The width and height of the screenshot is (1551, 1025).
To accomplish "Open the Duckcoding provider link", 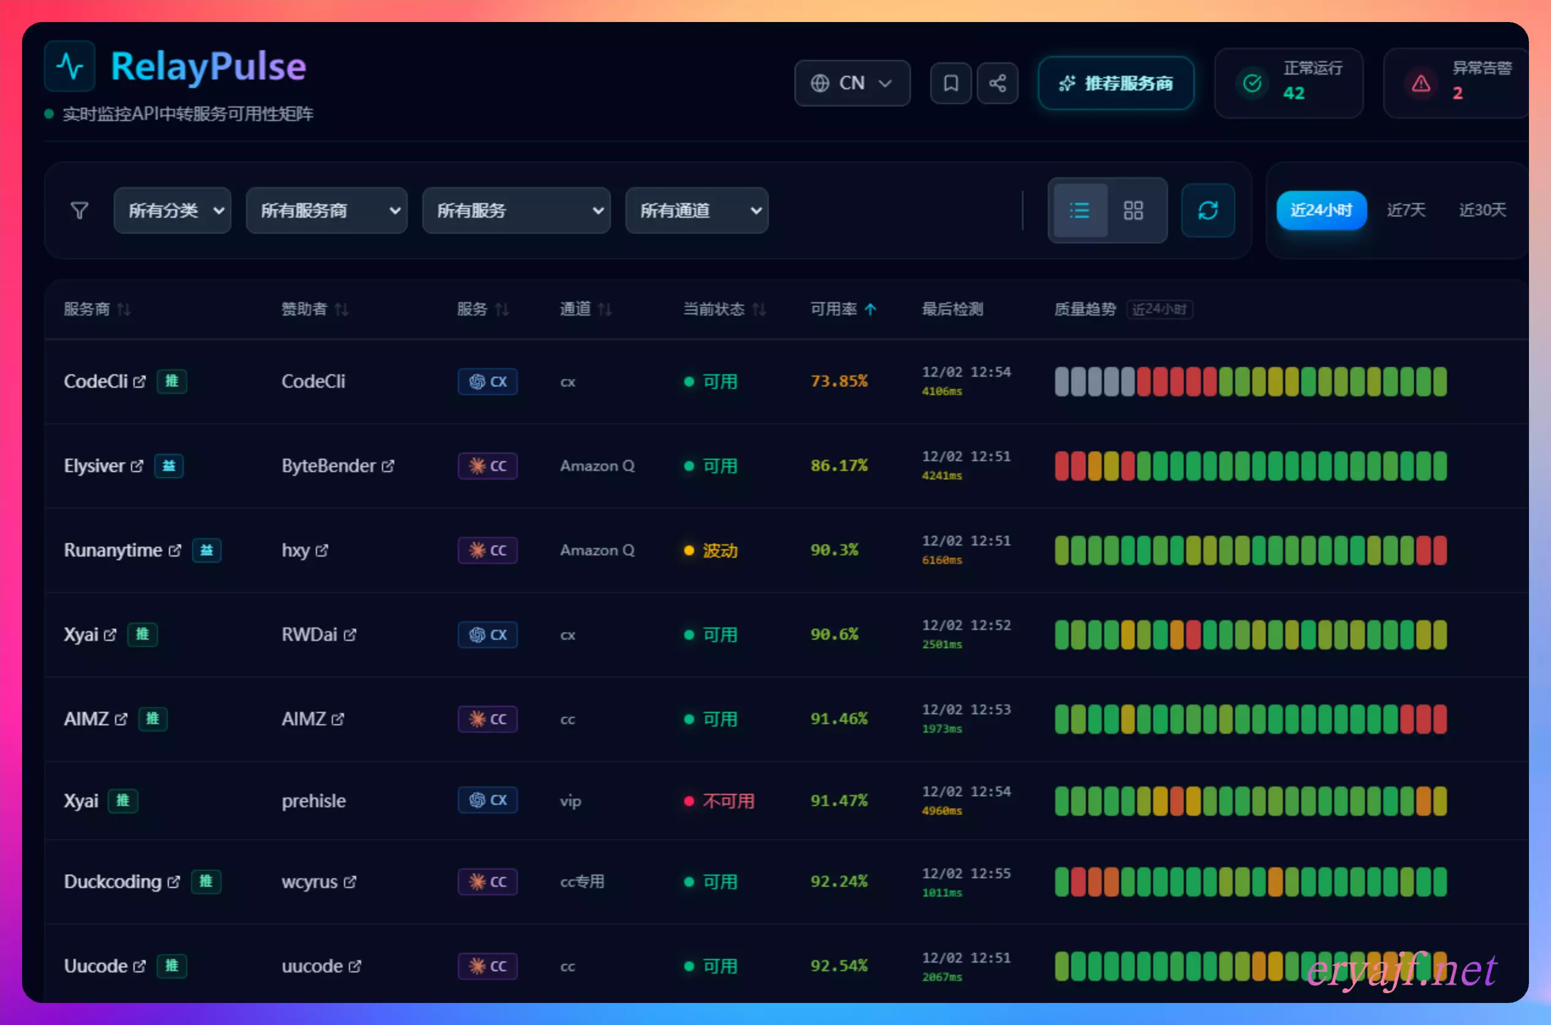I will pyautogui.click(x=113, y=881).
